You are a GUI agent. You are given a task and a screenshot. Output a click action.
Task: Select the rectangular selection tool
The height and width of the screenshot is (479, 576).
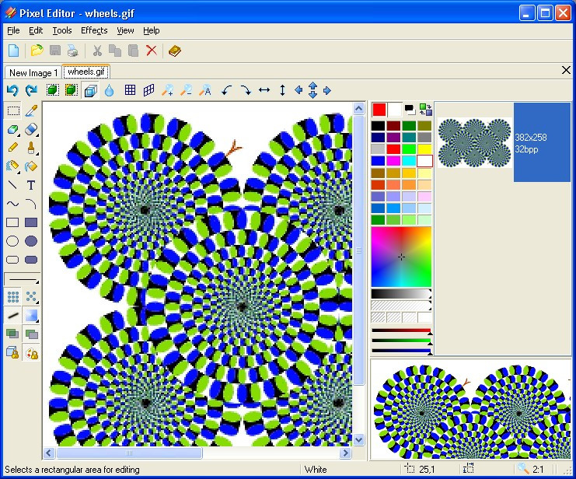pyautogui.click(x=13, y=110)
